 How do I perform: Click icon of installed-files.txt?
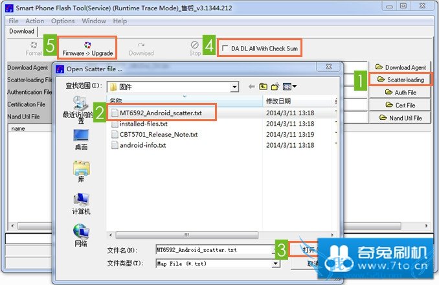pos(115,124)
